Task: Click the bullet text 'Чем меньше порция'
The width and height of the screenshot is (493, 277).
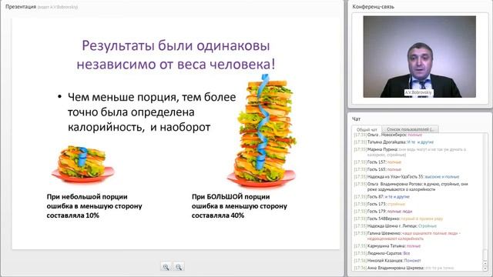Action: 123,97
